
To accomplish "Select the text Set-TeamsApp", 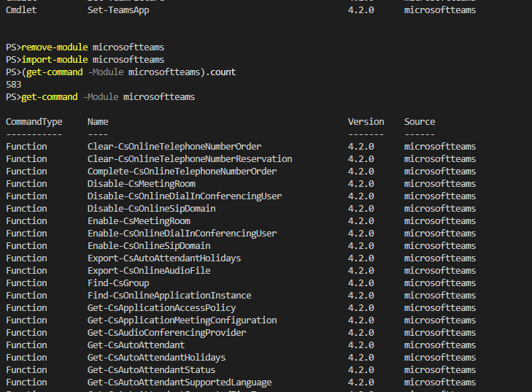I will click(118, 10).
